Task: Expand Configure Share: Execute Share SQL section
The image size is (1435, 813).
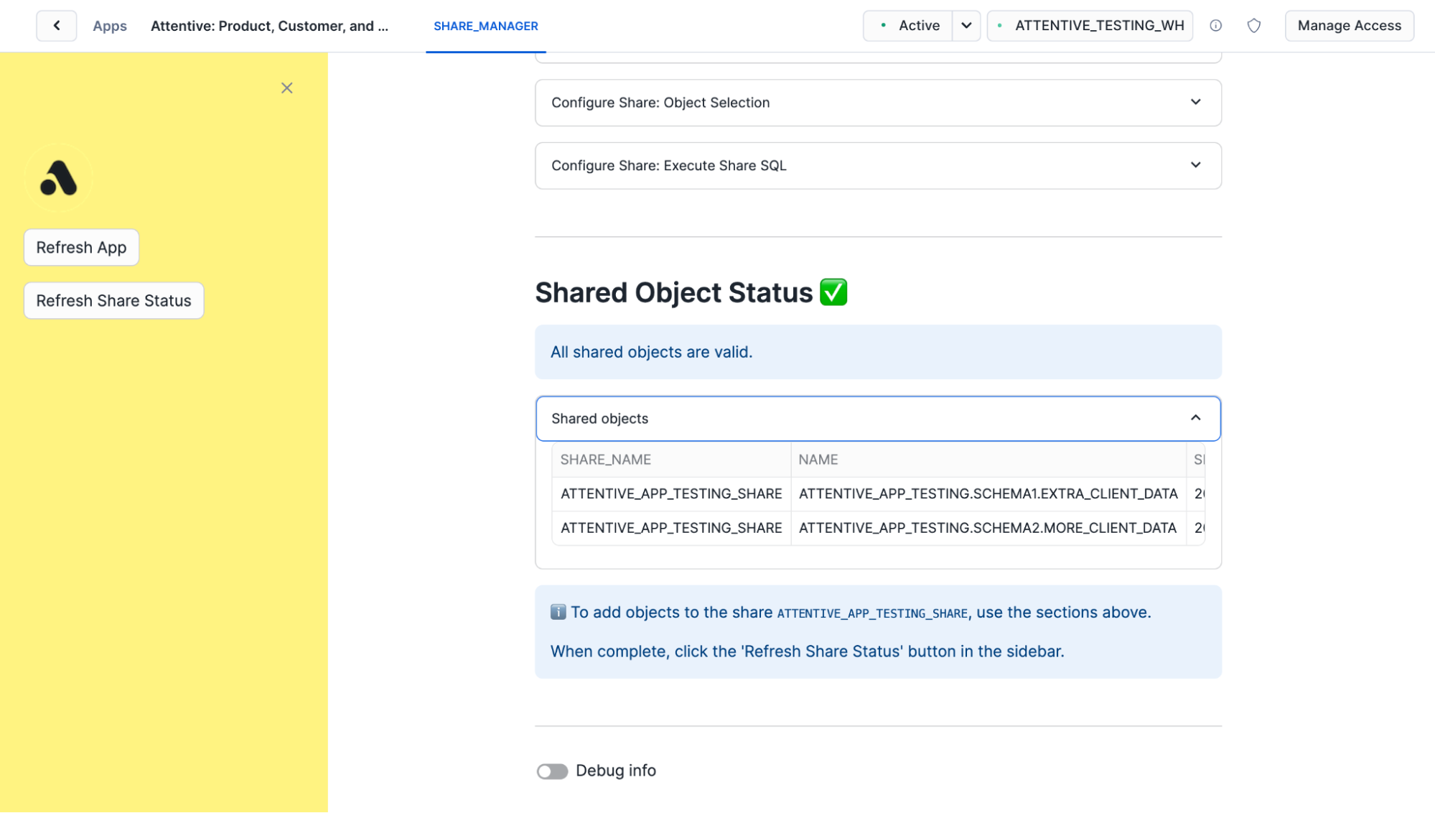Action: click(878, 166)
